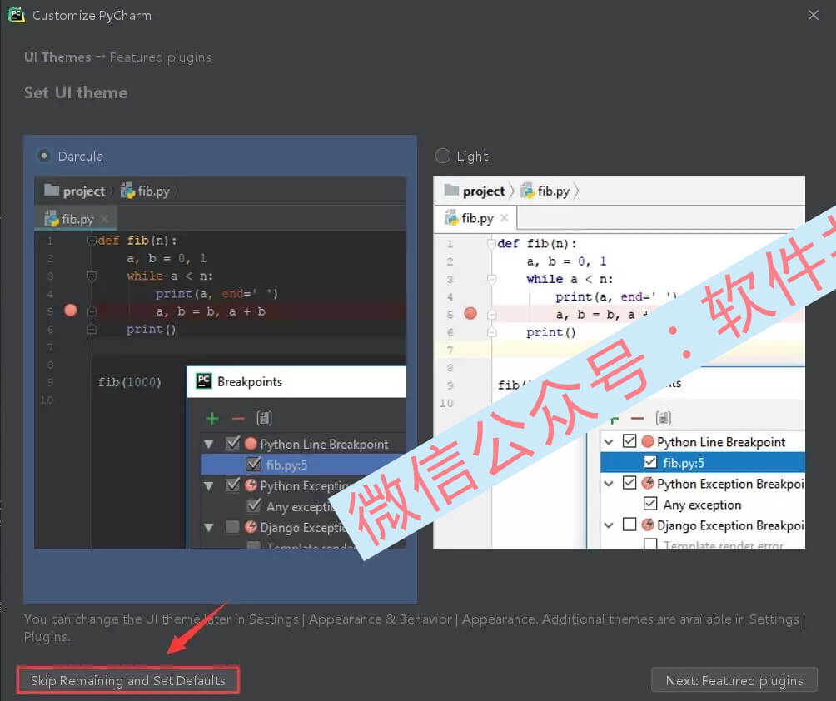
Task: Click Breakpoints title in Darcula preview
Action: click(x=250, y=381)
